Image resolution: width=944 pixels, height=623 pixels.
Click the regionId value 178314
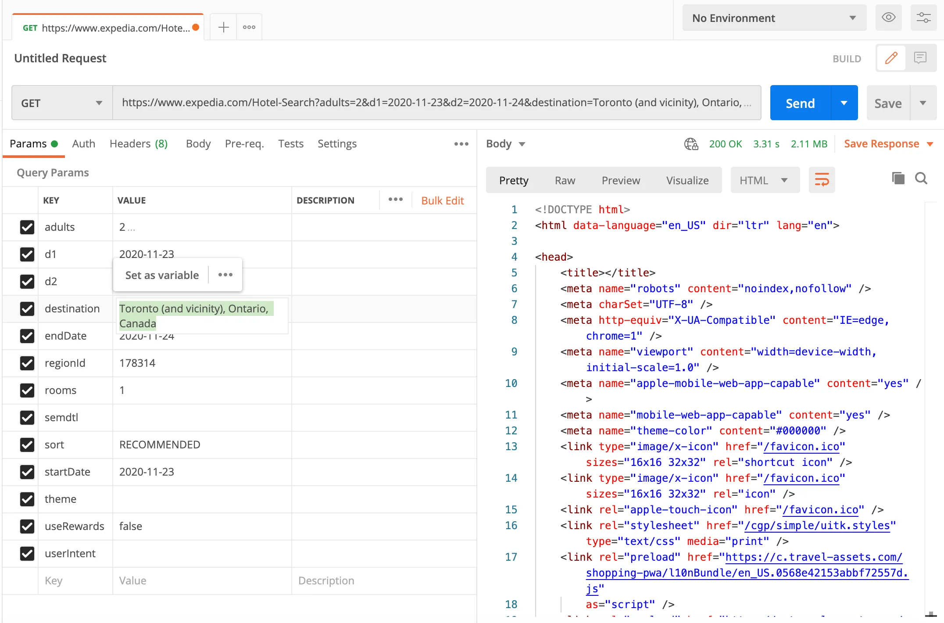pos(137,363)
